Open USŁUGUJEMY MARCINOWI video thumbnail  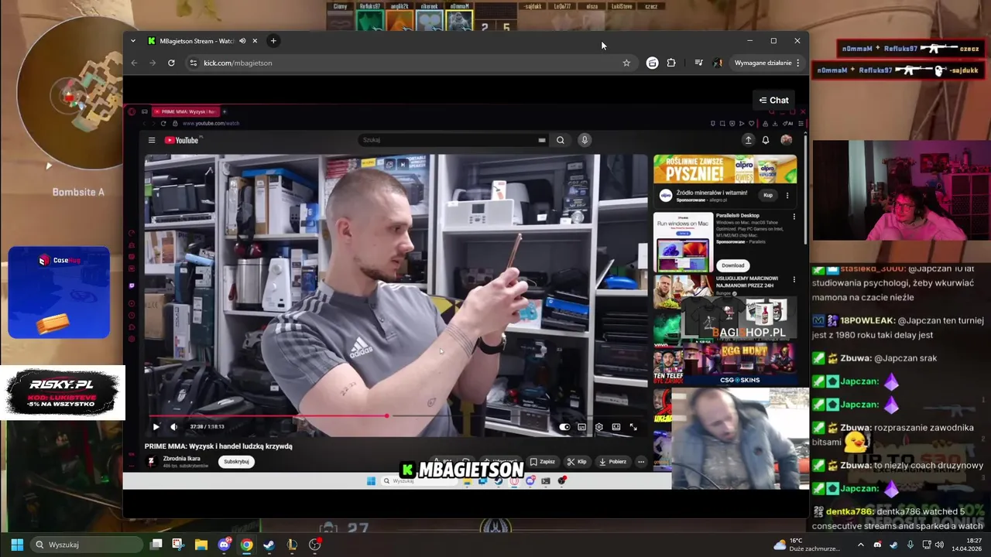point(684,292)
